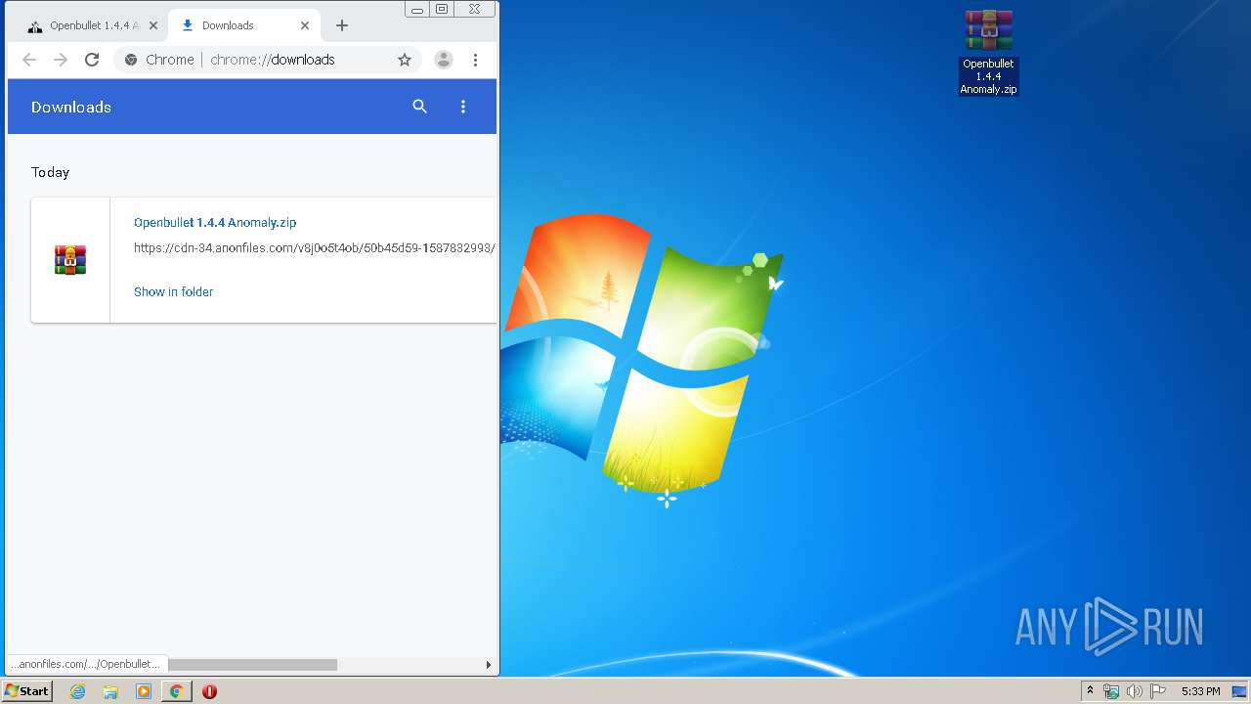This screenshot has height=704, width=1251.
Task: Click the WinRAR file icon in download card
Action: click(70, 260)
